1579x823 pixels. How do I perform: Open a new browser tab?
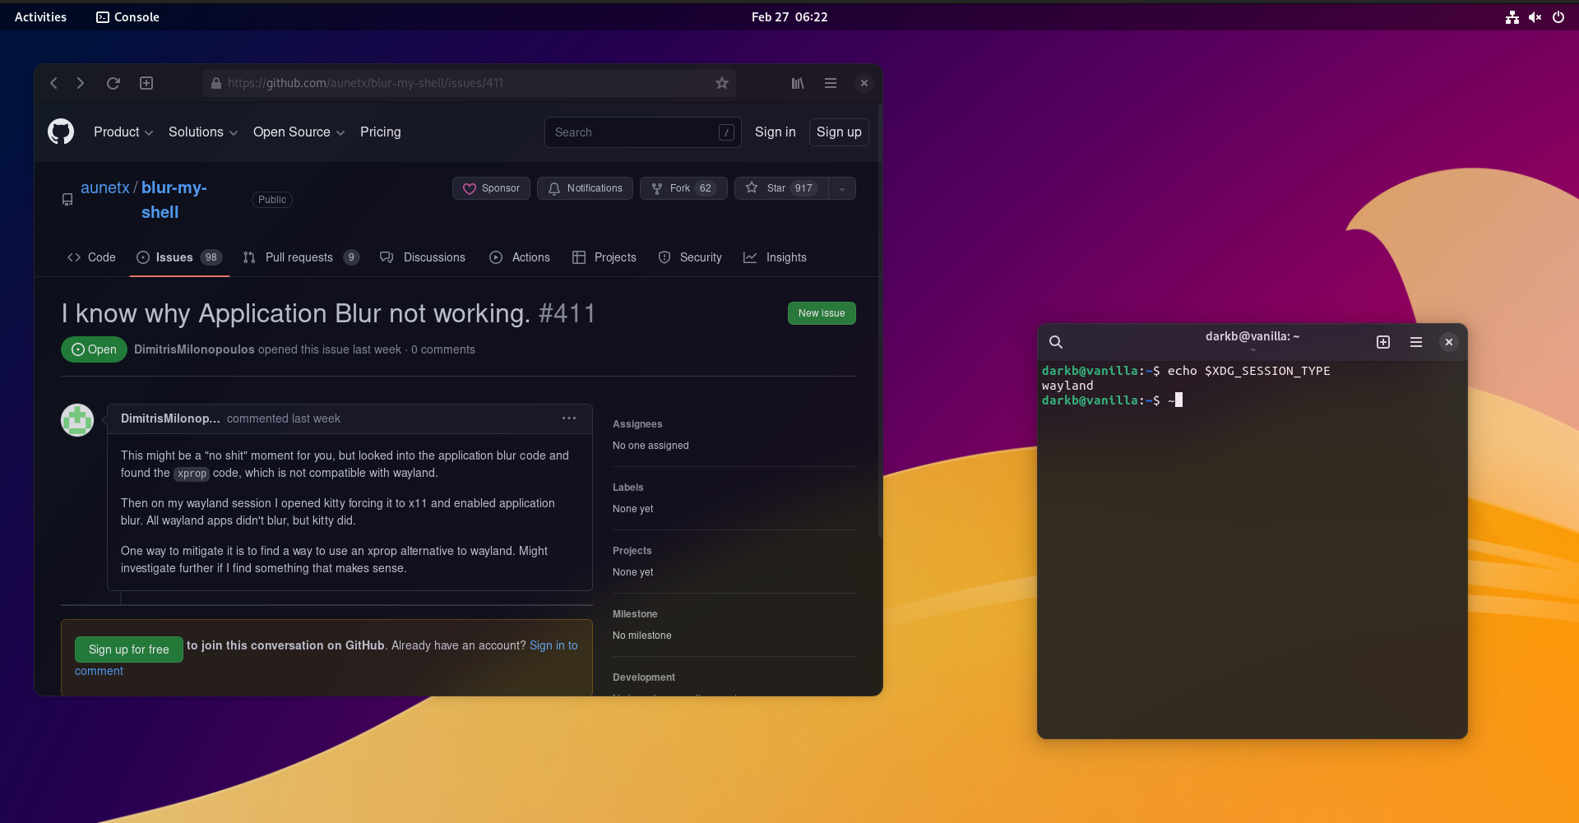click(x=146, y=83)
